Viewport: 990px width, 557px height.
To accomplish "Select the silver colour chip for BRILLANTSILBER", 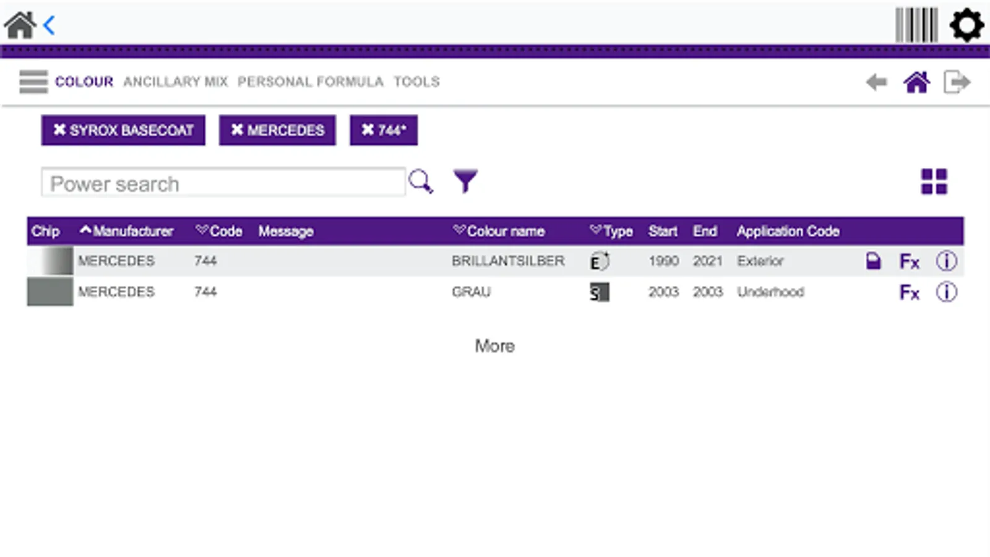I will point(50,261).
